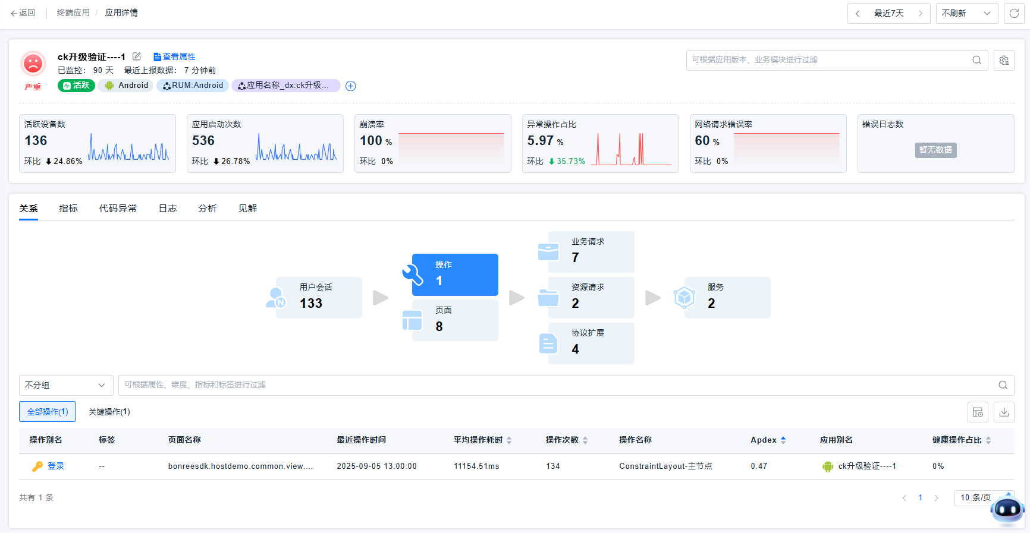The width and height of the screenshot is (1030, 533).
Task: Click the edit pencil icon beside app name
Action: [137, 56]
